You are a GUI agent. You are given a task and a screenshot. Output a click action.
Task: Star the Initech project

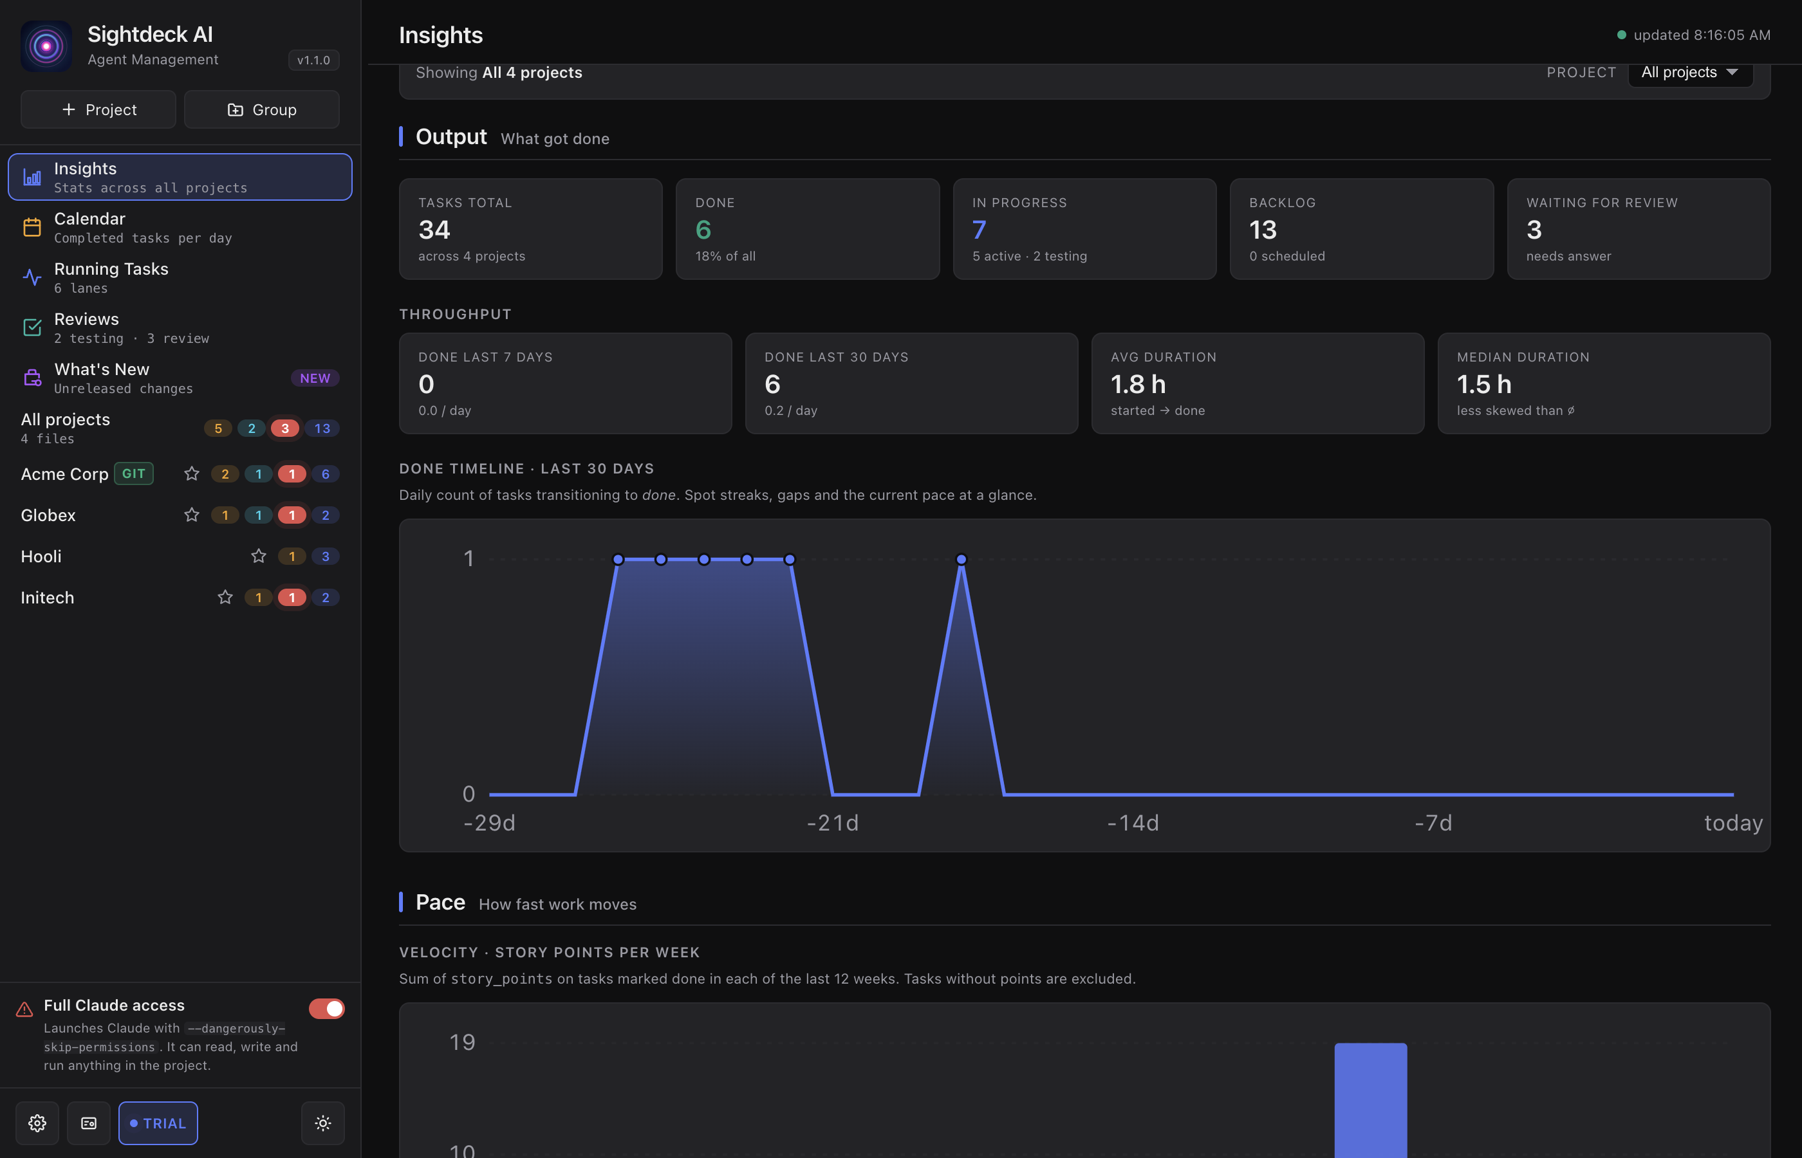[x=225, y=598]
